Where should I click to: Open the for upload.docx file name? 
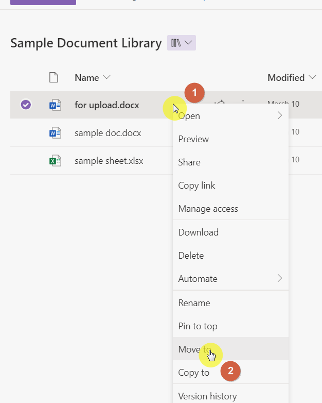pos(107,105)
